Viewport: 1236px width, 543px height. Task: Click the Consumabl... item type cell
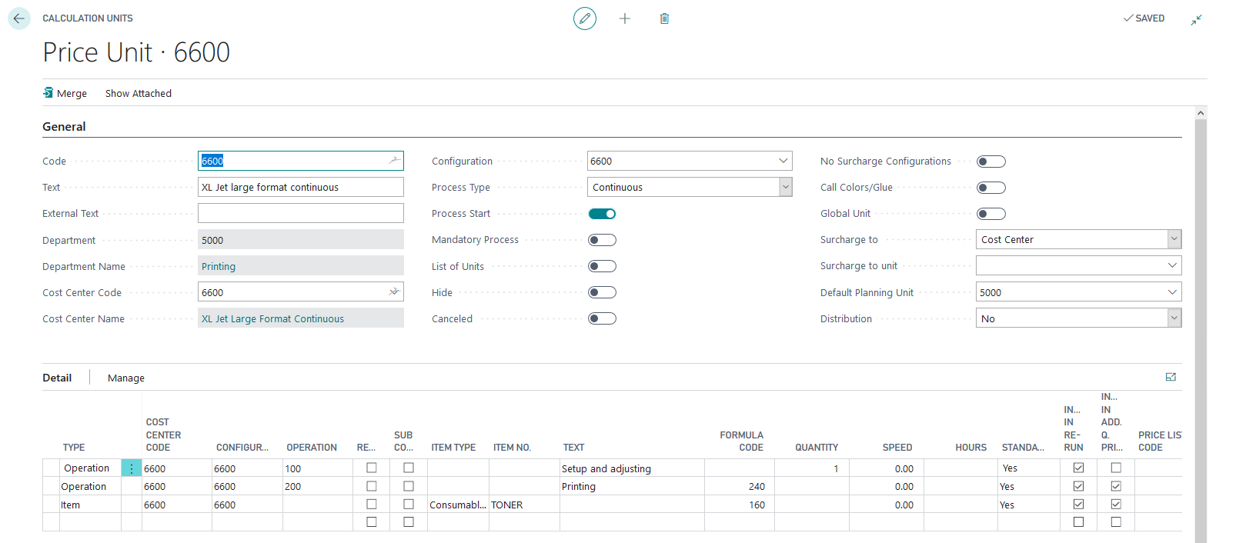[458, 505]
